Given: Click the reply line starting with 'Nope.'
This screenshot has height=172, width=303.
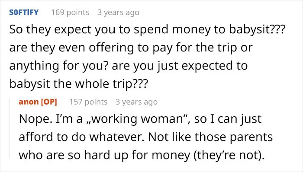Looking at the screenshot, I should [x=140, y=119].
